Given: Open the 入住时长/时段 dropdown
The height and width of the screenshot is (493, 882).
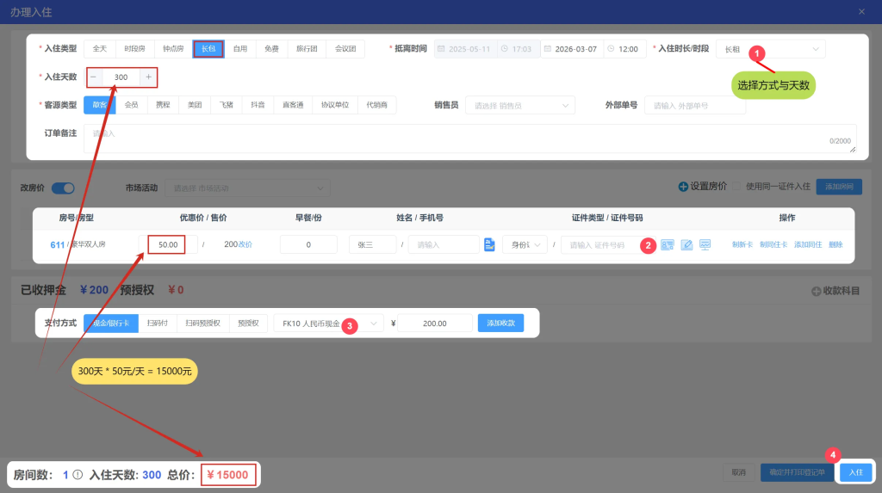Looking at the screenshot, I should click(x=770, y=49).
